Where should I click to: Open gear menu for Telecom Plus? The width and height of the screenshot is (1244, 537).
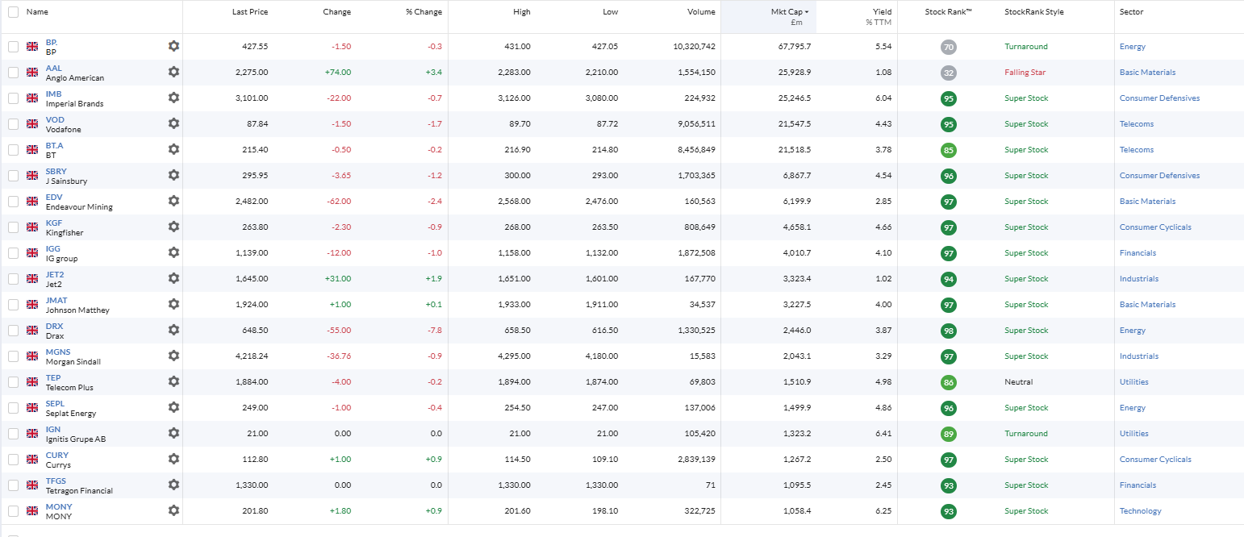(x=173, y=381)
